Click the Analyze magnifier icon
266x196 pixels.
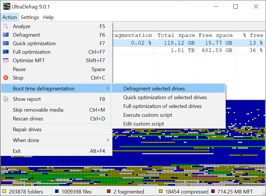pyautogui.click(x=6, y=26)
